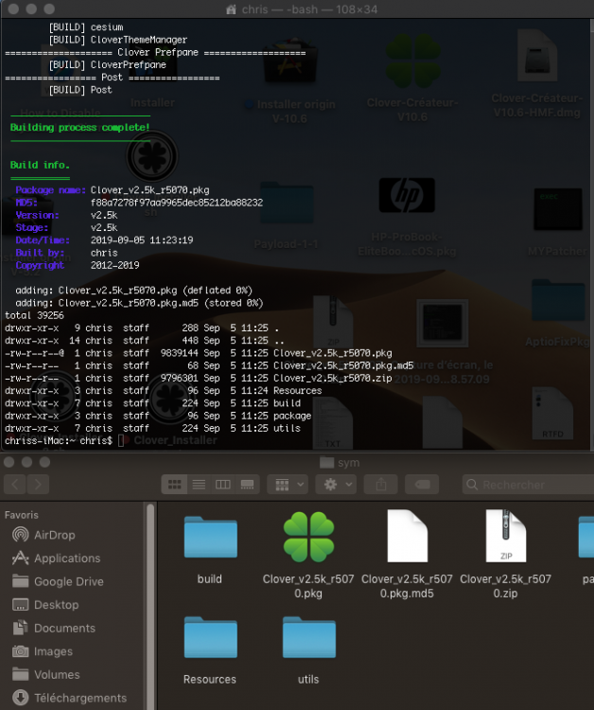Open Images in Finder sidebar
The image size is (594, 710).
(x=43, y=651)
